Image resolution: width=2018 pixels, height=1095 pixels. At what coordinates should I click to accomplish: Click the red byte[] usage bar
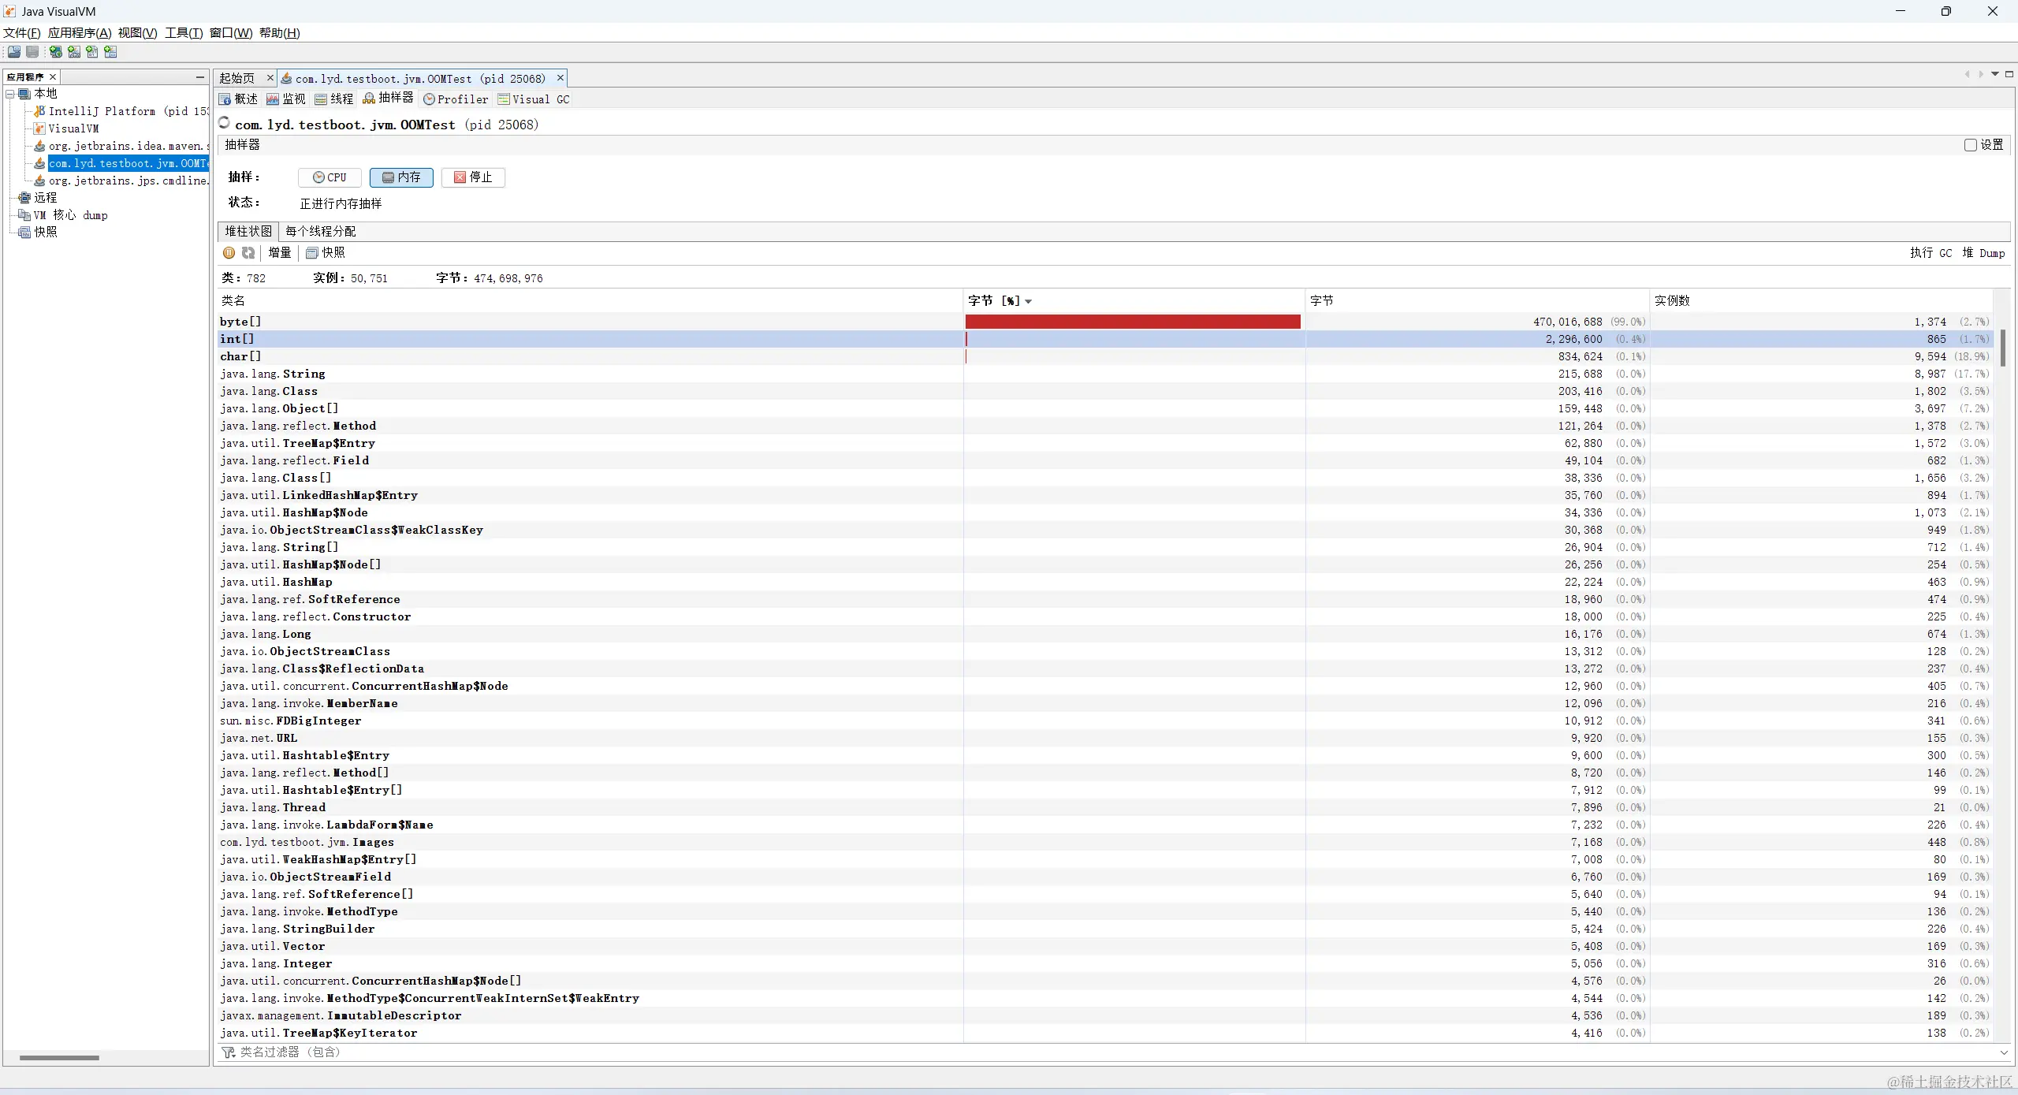click(1132, 322)
